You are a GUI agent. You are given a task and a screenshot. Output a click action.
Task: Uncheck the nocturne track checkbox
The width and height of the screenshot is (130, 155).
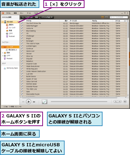[22, 28]
